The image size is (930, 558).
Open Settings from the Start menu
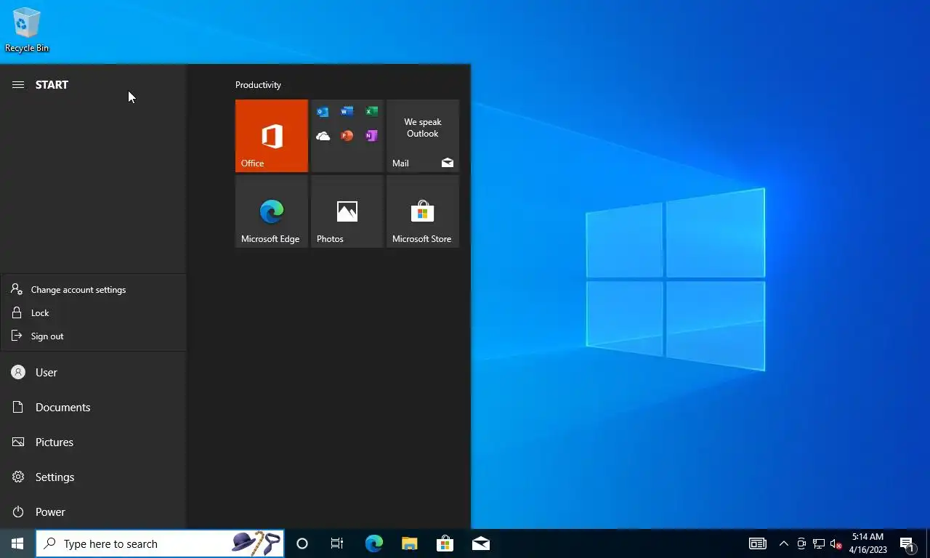(93, 477)
